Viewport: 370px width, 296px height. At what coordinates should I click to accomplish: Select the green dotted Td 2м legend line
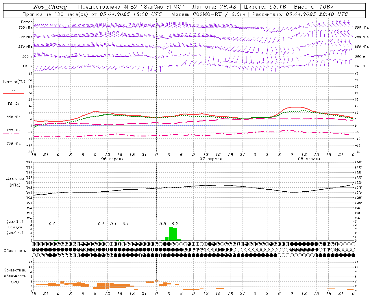click(x=13, y=107)
